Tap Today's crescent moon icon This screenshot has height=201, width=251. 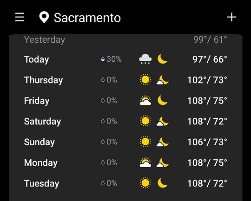click(x=162, y=59)
